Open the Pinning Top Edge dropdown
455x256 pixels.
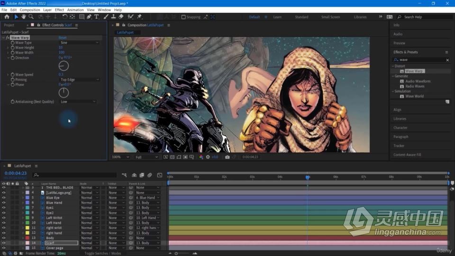coord(79,80)
